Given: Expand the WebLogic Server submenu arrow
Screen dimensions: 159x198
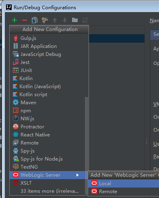Looking at the screenshot, I should [77, 175].
